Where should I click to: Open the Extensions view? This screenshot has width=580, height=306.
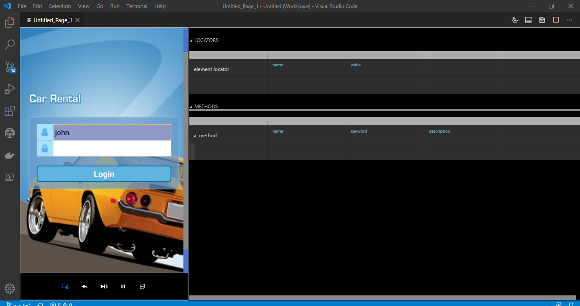coord(10,111)
